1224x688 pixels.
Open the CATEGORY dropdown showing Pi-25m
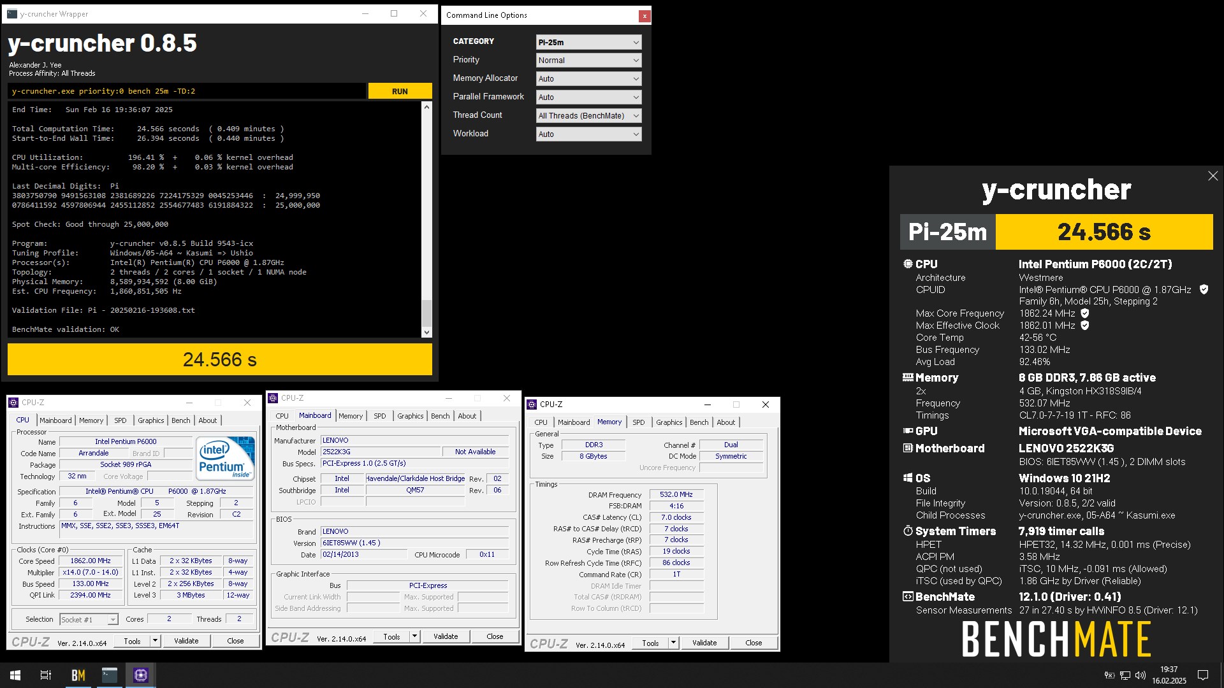[588, 42]
